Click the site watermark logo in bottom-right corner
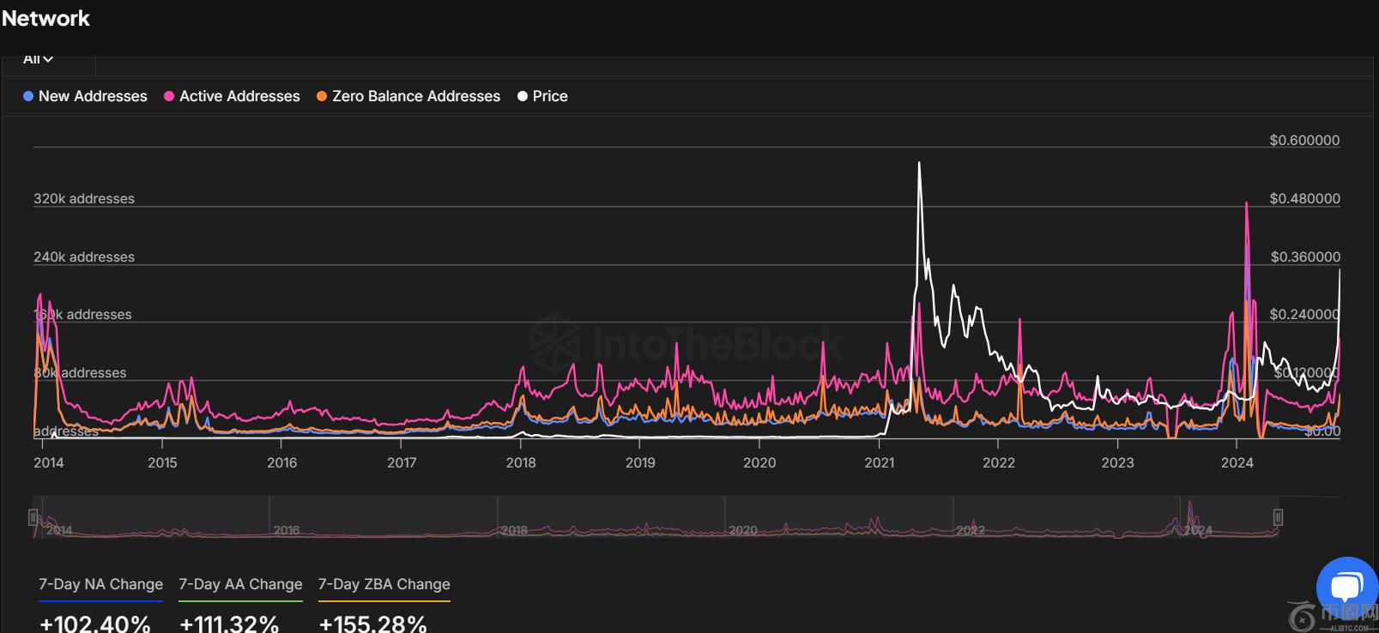The width and height of the screenshot is (1379, 633). point(1334,616)
